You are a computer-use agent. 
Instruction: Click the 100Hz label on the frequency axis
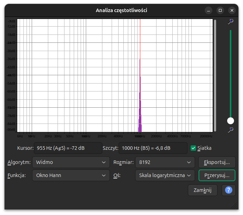click(x=86, y=136)
